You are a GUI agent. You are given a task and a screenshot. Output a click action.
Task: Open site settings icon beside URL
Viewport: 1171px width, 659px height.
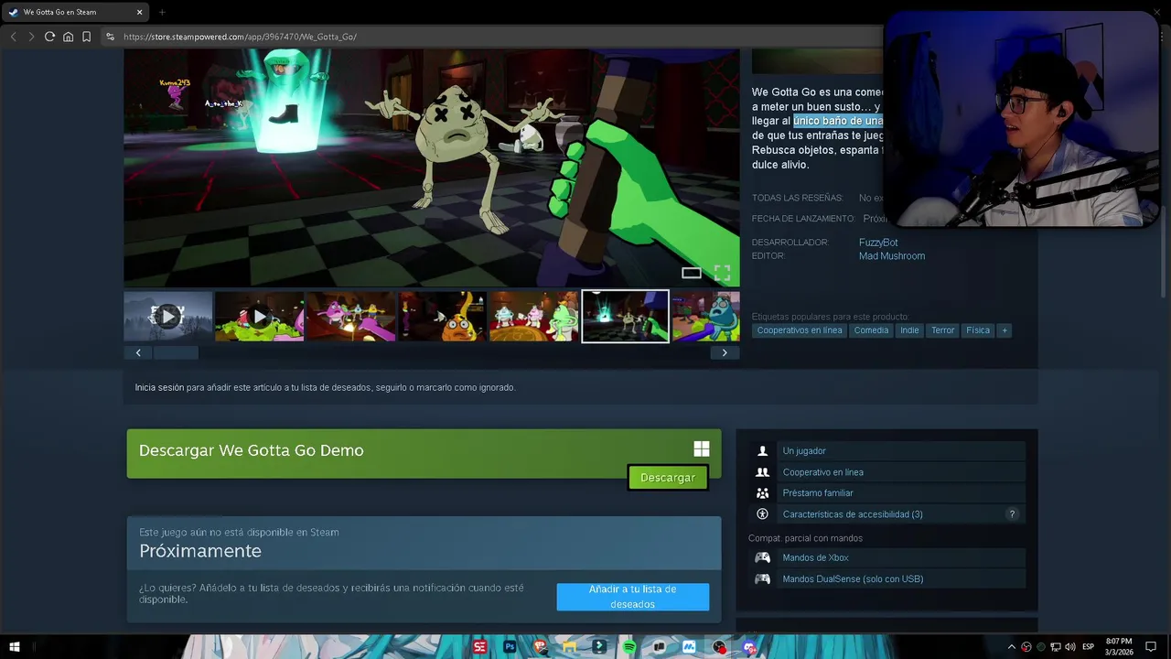pyautogui.click(x=110, y=37)
